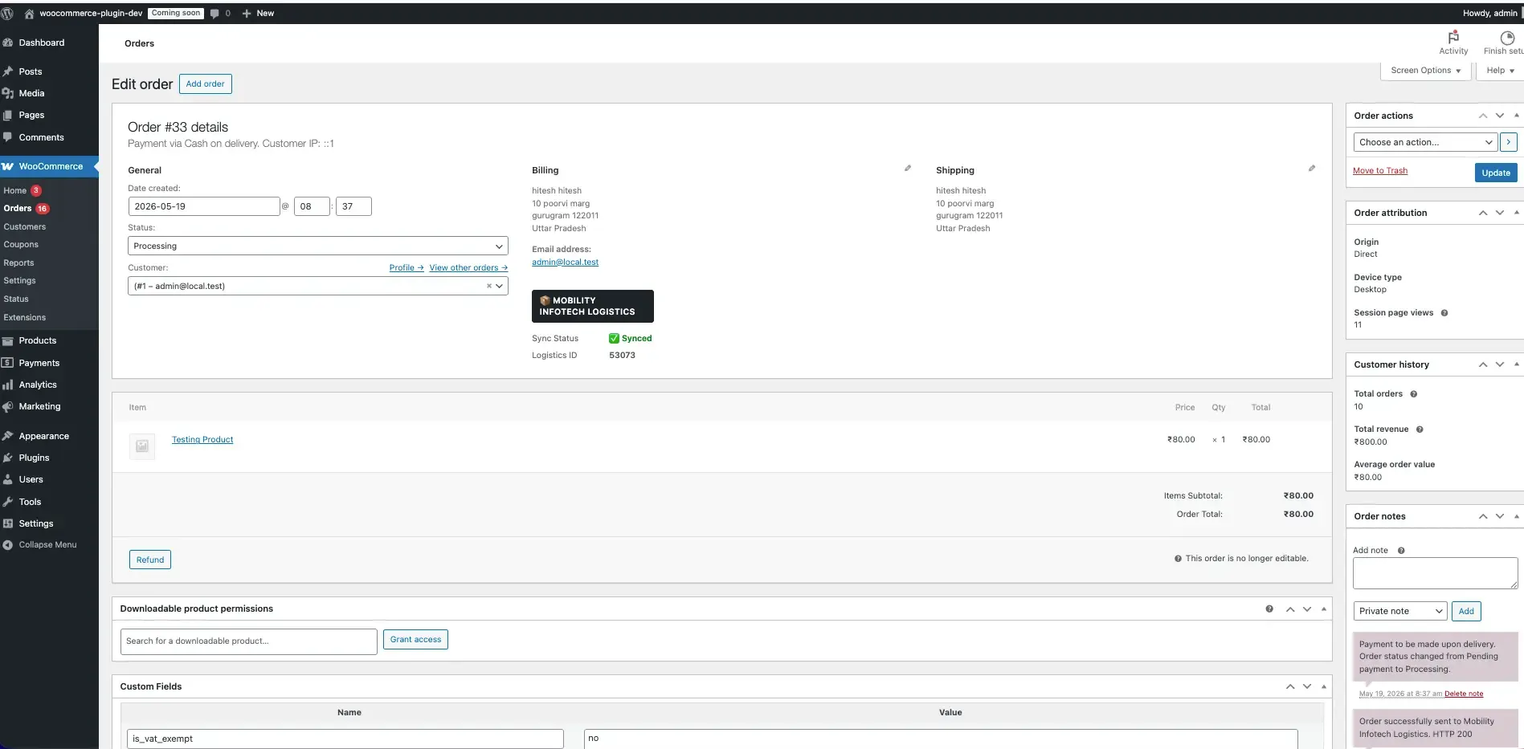Delete the payment note via Delete note

click(1464, 694)
